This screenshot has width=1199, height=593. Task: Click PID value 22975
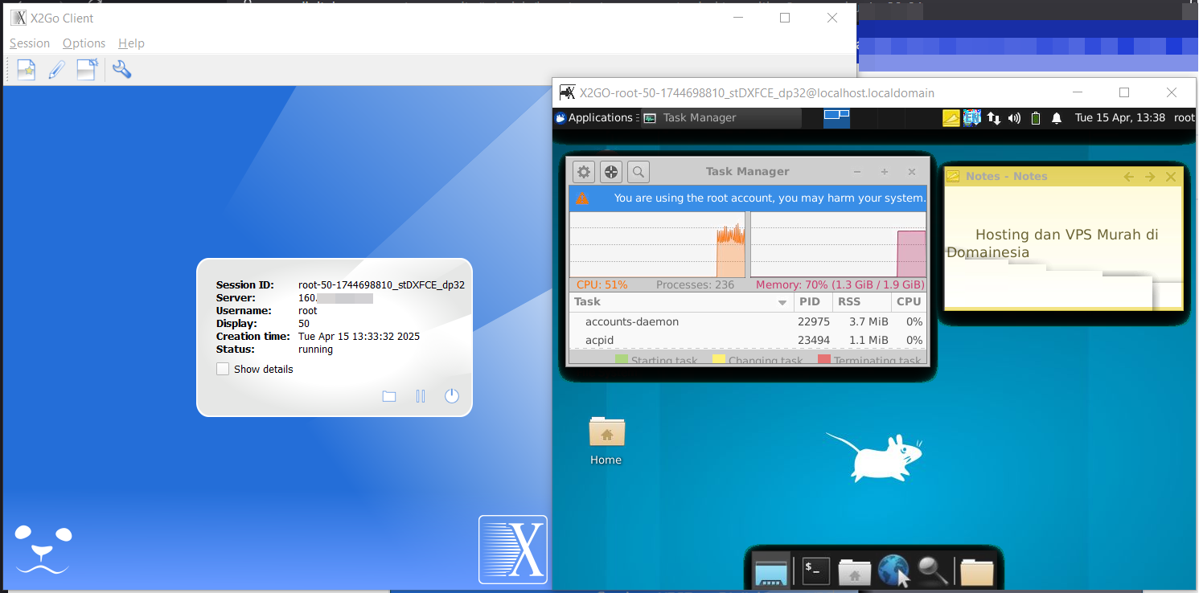pyautogui.click(x=814, y=322)
